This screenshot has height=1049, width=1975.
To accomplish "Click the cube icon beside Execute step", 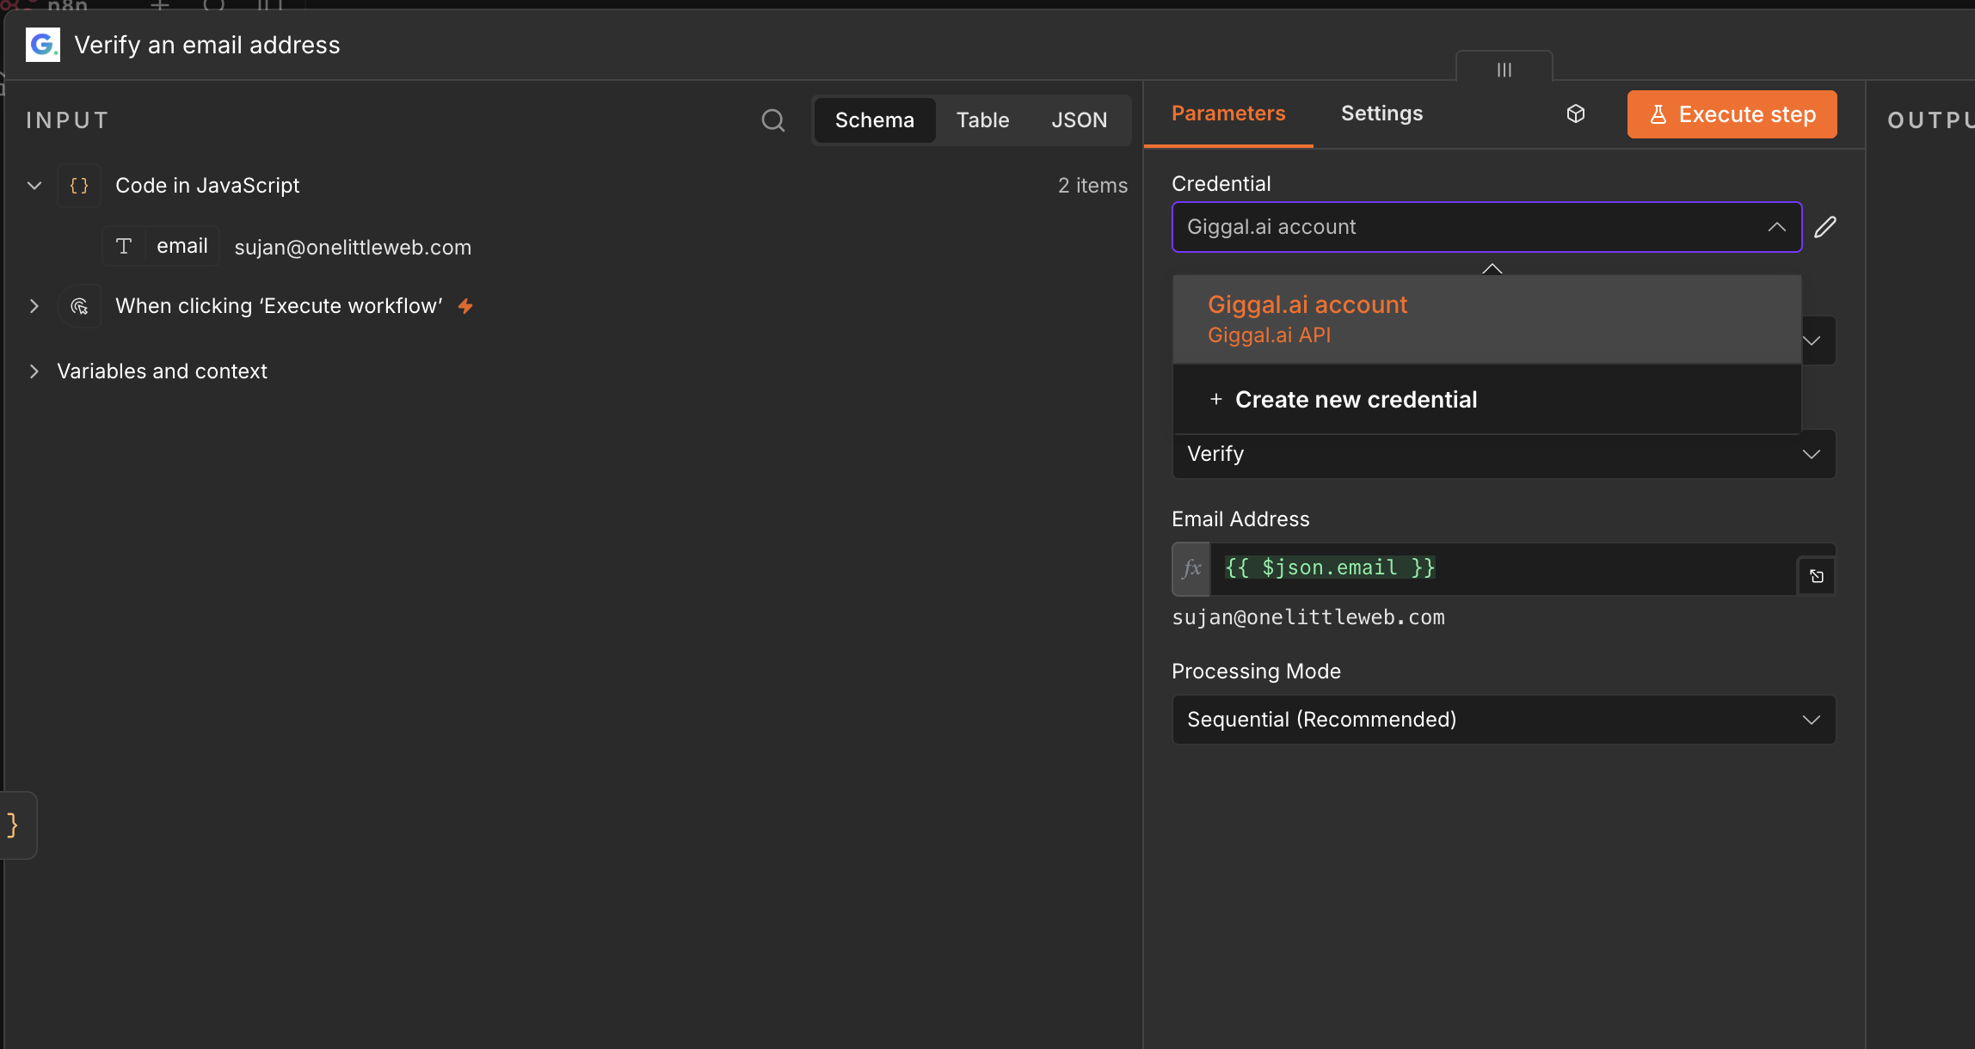I will tap(1576, 114).
